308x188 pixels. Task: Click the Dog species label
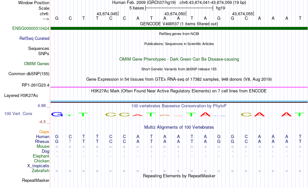point(45,151)
